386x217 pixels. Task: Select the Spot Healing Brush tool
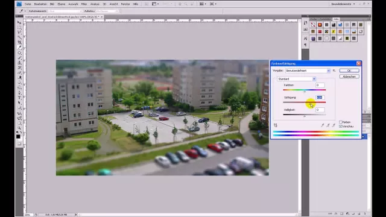click(19, 52)
